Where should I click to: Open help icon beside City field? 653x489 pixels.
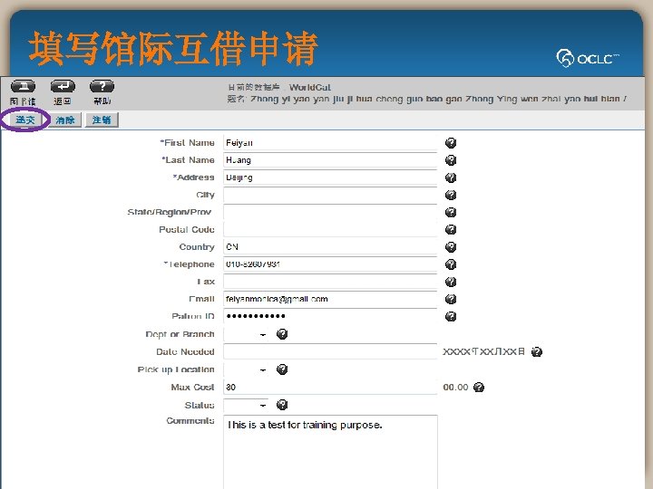(451, 195)
